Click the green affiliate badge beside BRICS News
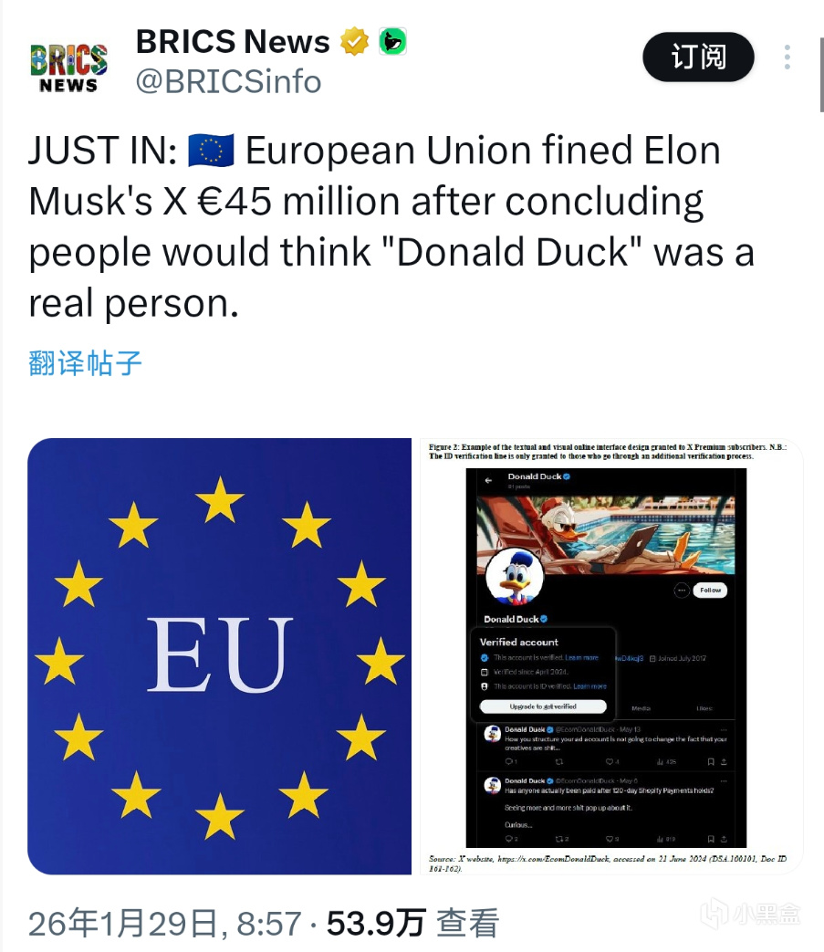Image resolution: width=824 pixels, height=952 pixels. point(392,42)
